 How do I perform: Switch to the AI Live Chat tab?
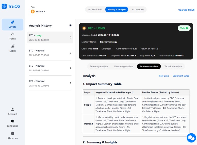[x=138, y=10]
